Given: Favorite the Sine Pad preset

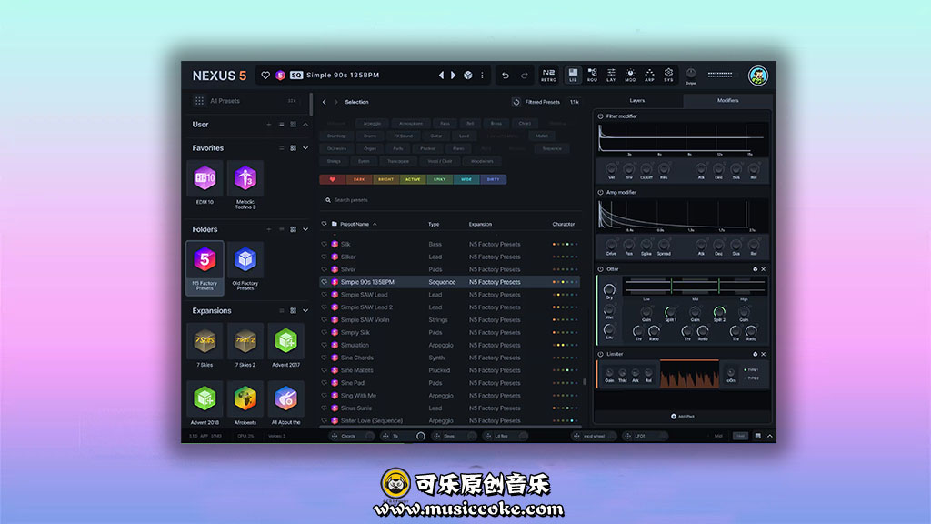Looking at the screenshot, I should tap(325, 383).
